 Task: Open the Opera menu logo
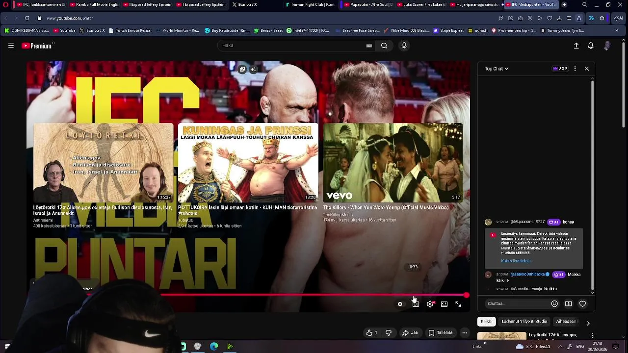click(5, 4)
